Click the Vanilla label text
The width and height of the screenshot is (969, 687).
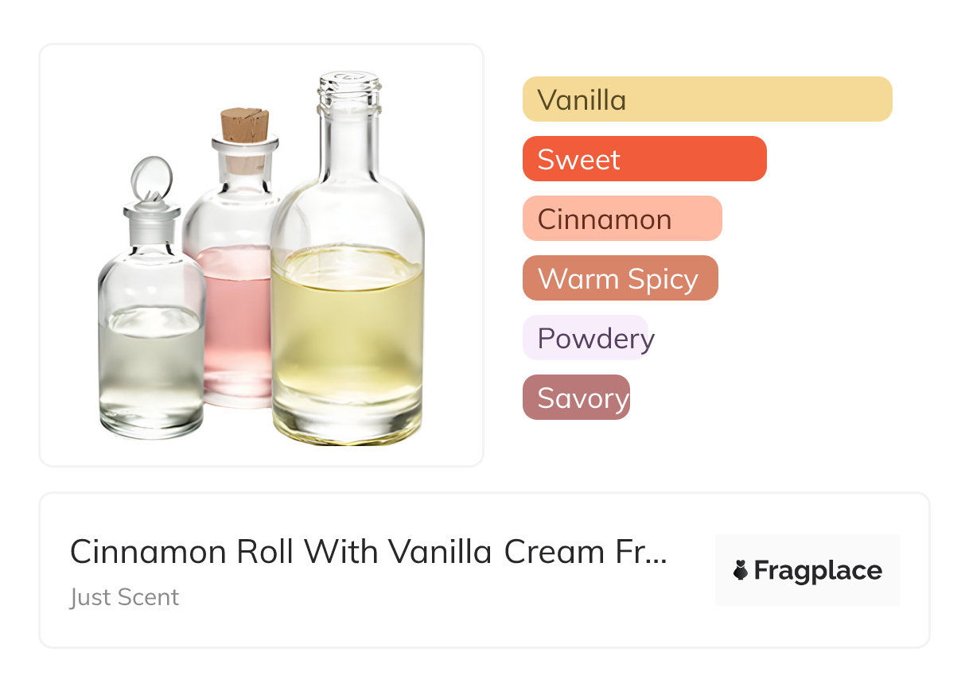click(582, 100)
